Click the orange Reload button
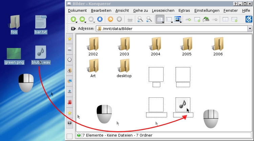Viewport: 254px width, 141px height. click(110, 20)
